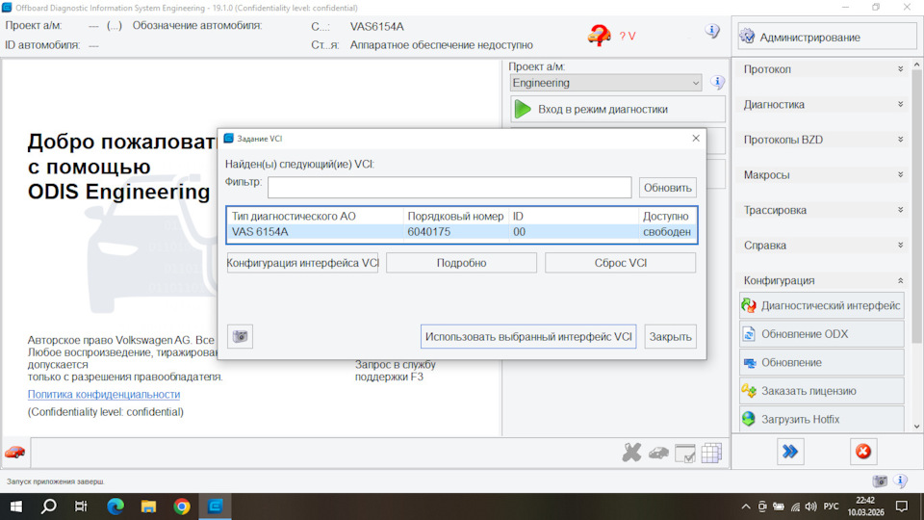
Task: Open taskbar notification center
Action: point(902,507)
